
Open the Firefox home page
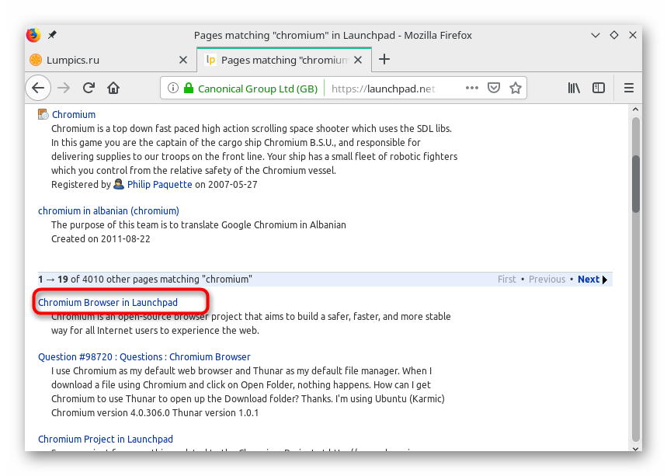tap(113, 88)
